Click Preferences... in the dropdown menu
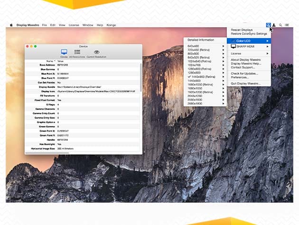 [240, 77]
